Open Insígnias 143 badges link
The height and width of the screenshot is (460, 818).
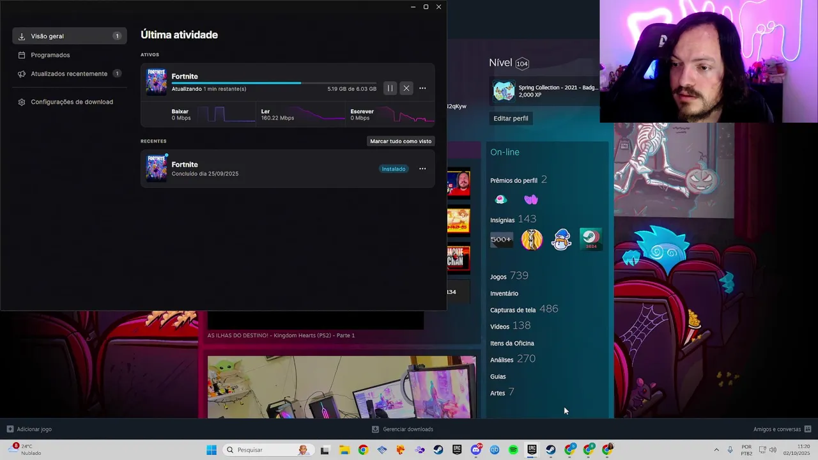click(x=513, y=219)
